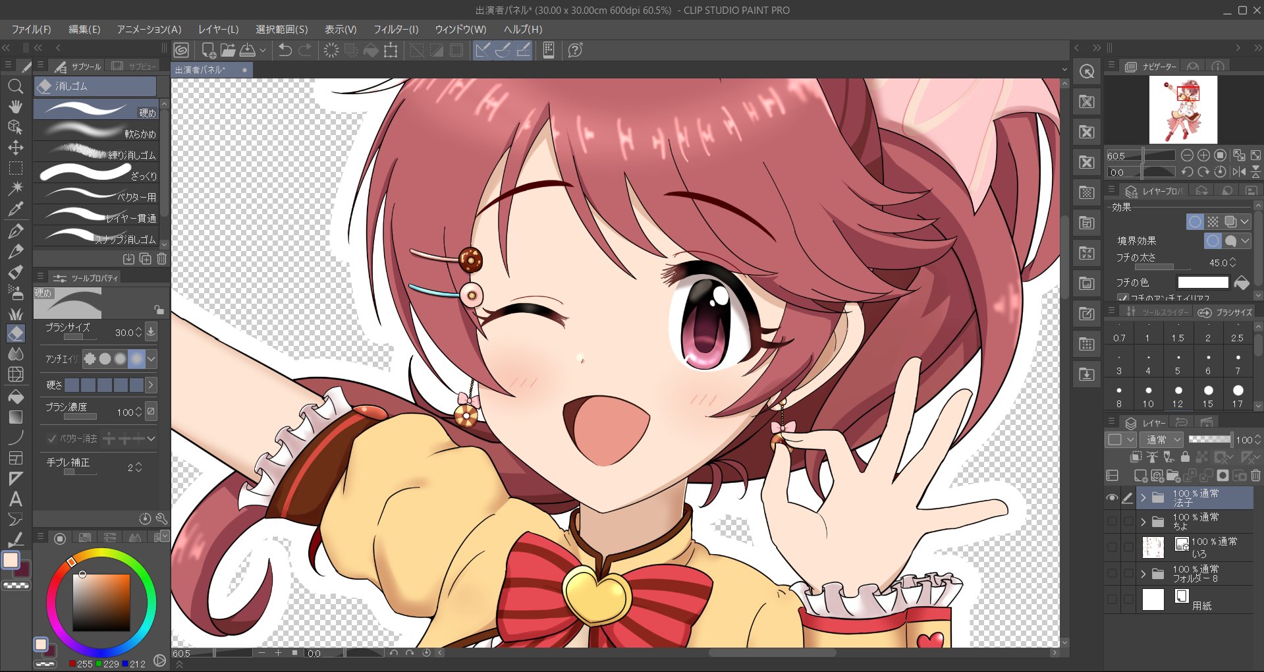The image size is (1264, 672).
Task: Select the Hand move tool
Action: pyautogui.click(x=16, y=107)
